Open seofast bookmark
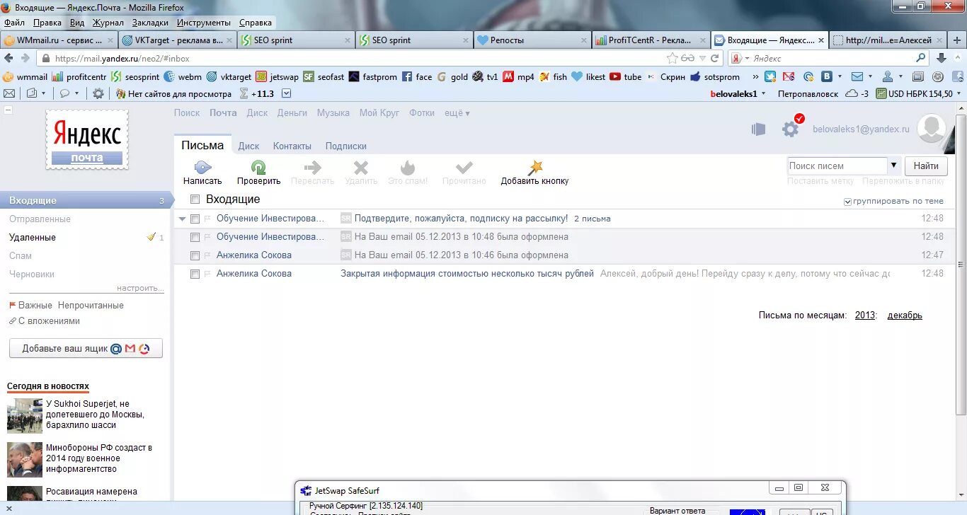This screenshot has height=515, width=967. click(x=324, y=77)
